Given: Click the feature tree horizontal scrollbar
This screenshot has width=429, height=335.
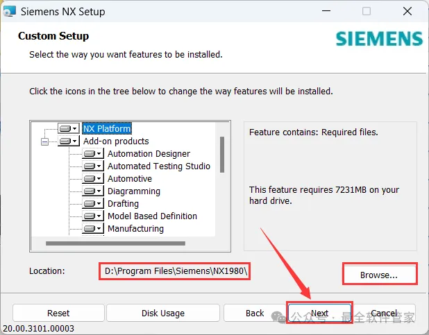Looking at the screenshot, I should (115, 243).
